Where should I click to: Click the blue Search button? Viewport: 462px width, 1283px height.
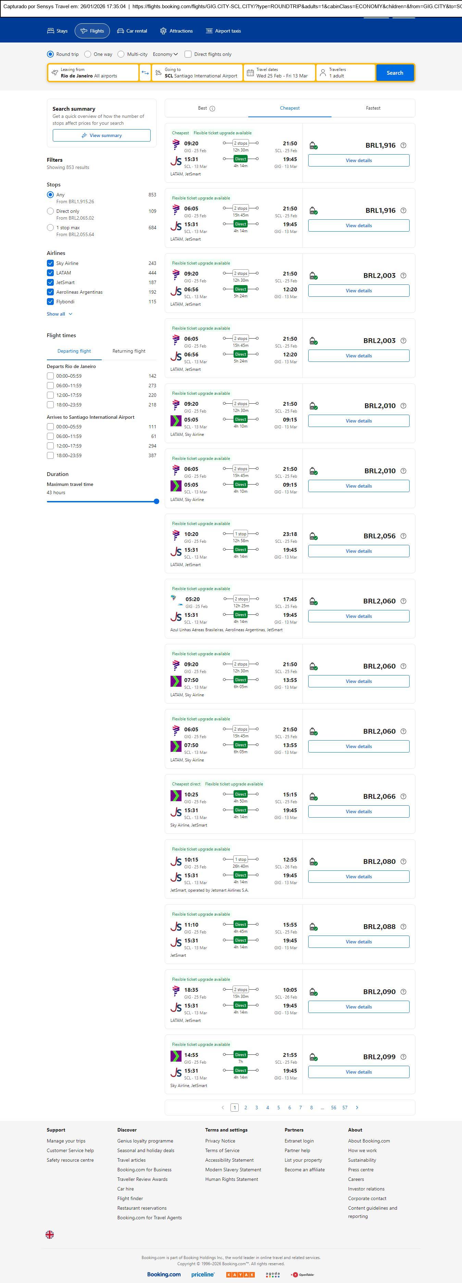pos(395,73)
